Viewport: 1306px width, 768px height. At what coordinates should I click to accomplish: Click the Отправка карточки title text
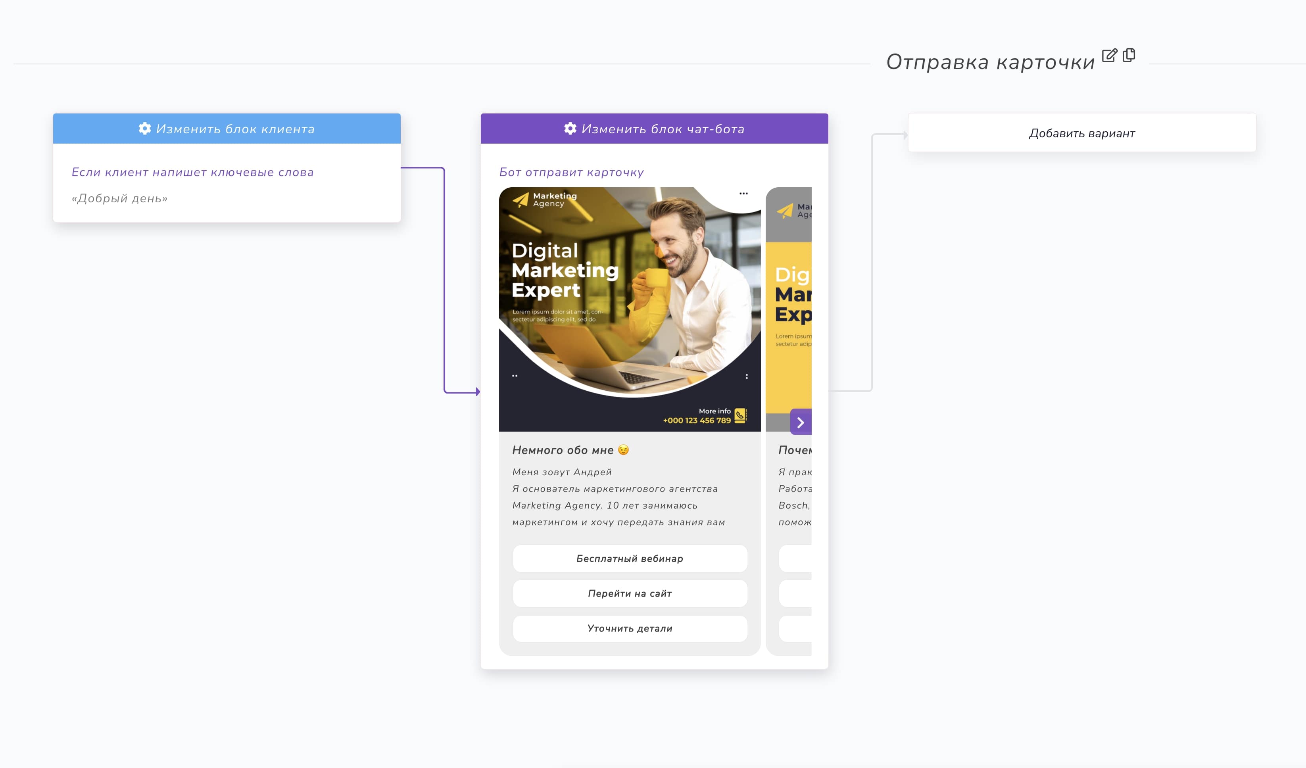point(990,62)
